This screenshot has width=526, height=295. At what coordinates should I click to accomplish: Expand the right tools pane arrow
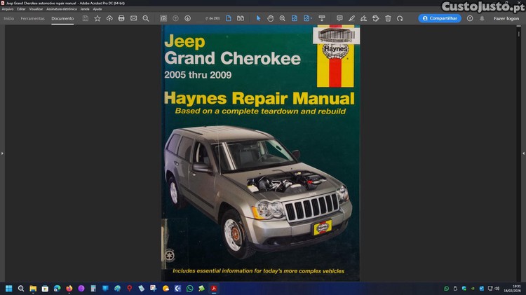click(x=523, y=153)
